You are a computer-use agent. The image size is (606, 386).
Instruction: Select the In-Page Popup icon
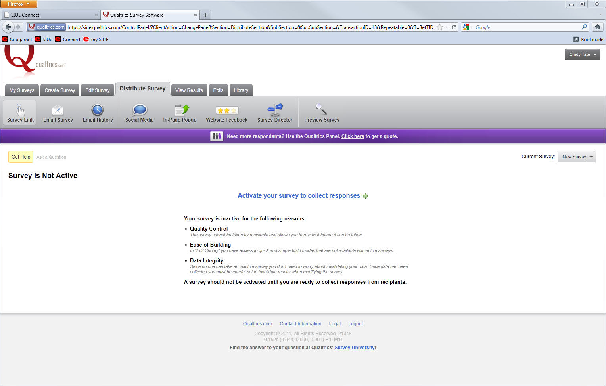pos(182,110)
